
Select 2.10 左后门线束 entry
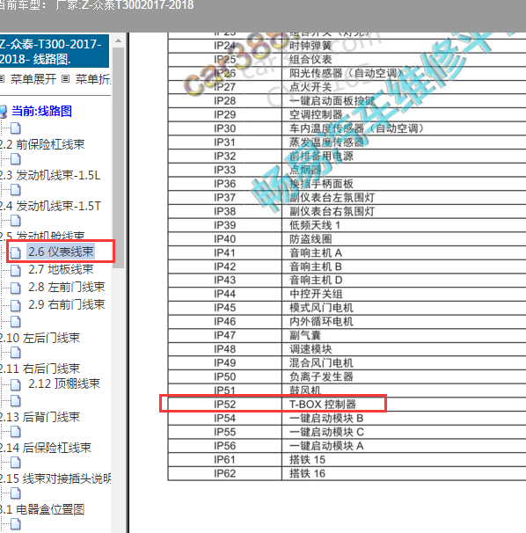[40, 338]
